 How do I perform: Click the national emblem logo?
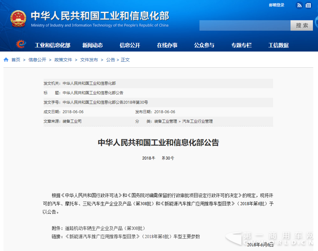(x=18, y=19)
